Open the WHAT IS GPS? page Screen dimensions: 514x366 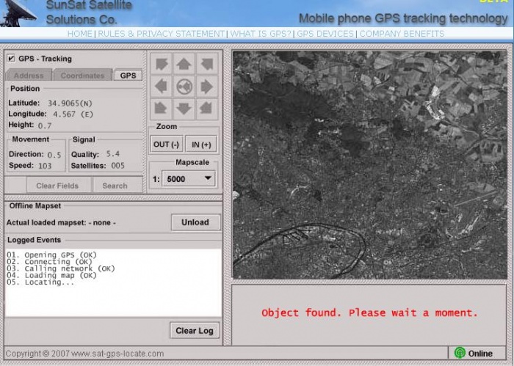[x=261, y=34]
